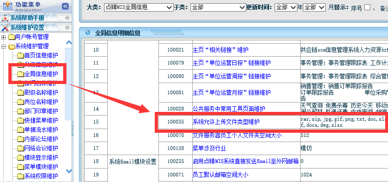The width and height of the screenshot is (388, 182).
Task: Collapse the 系统维护管理 tree node
Action: coord(3,46)
